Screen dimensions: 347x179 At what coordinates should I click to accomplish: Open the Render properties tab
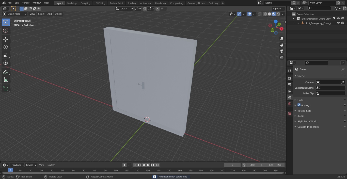(290, 78)
